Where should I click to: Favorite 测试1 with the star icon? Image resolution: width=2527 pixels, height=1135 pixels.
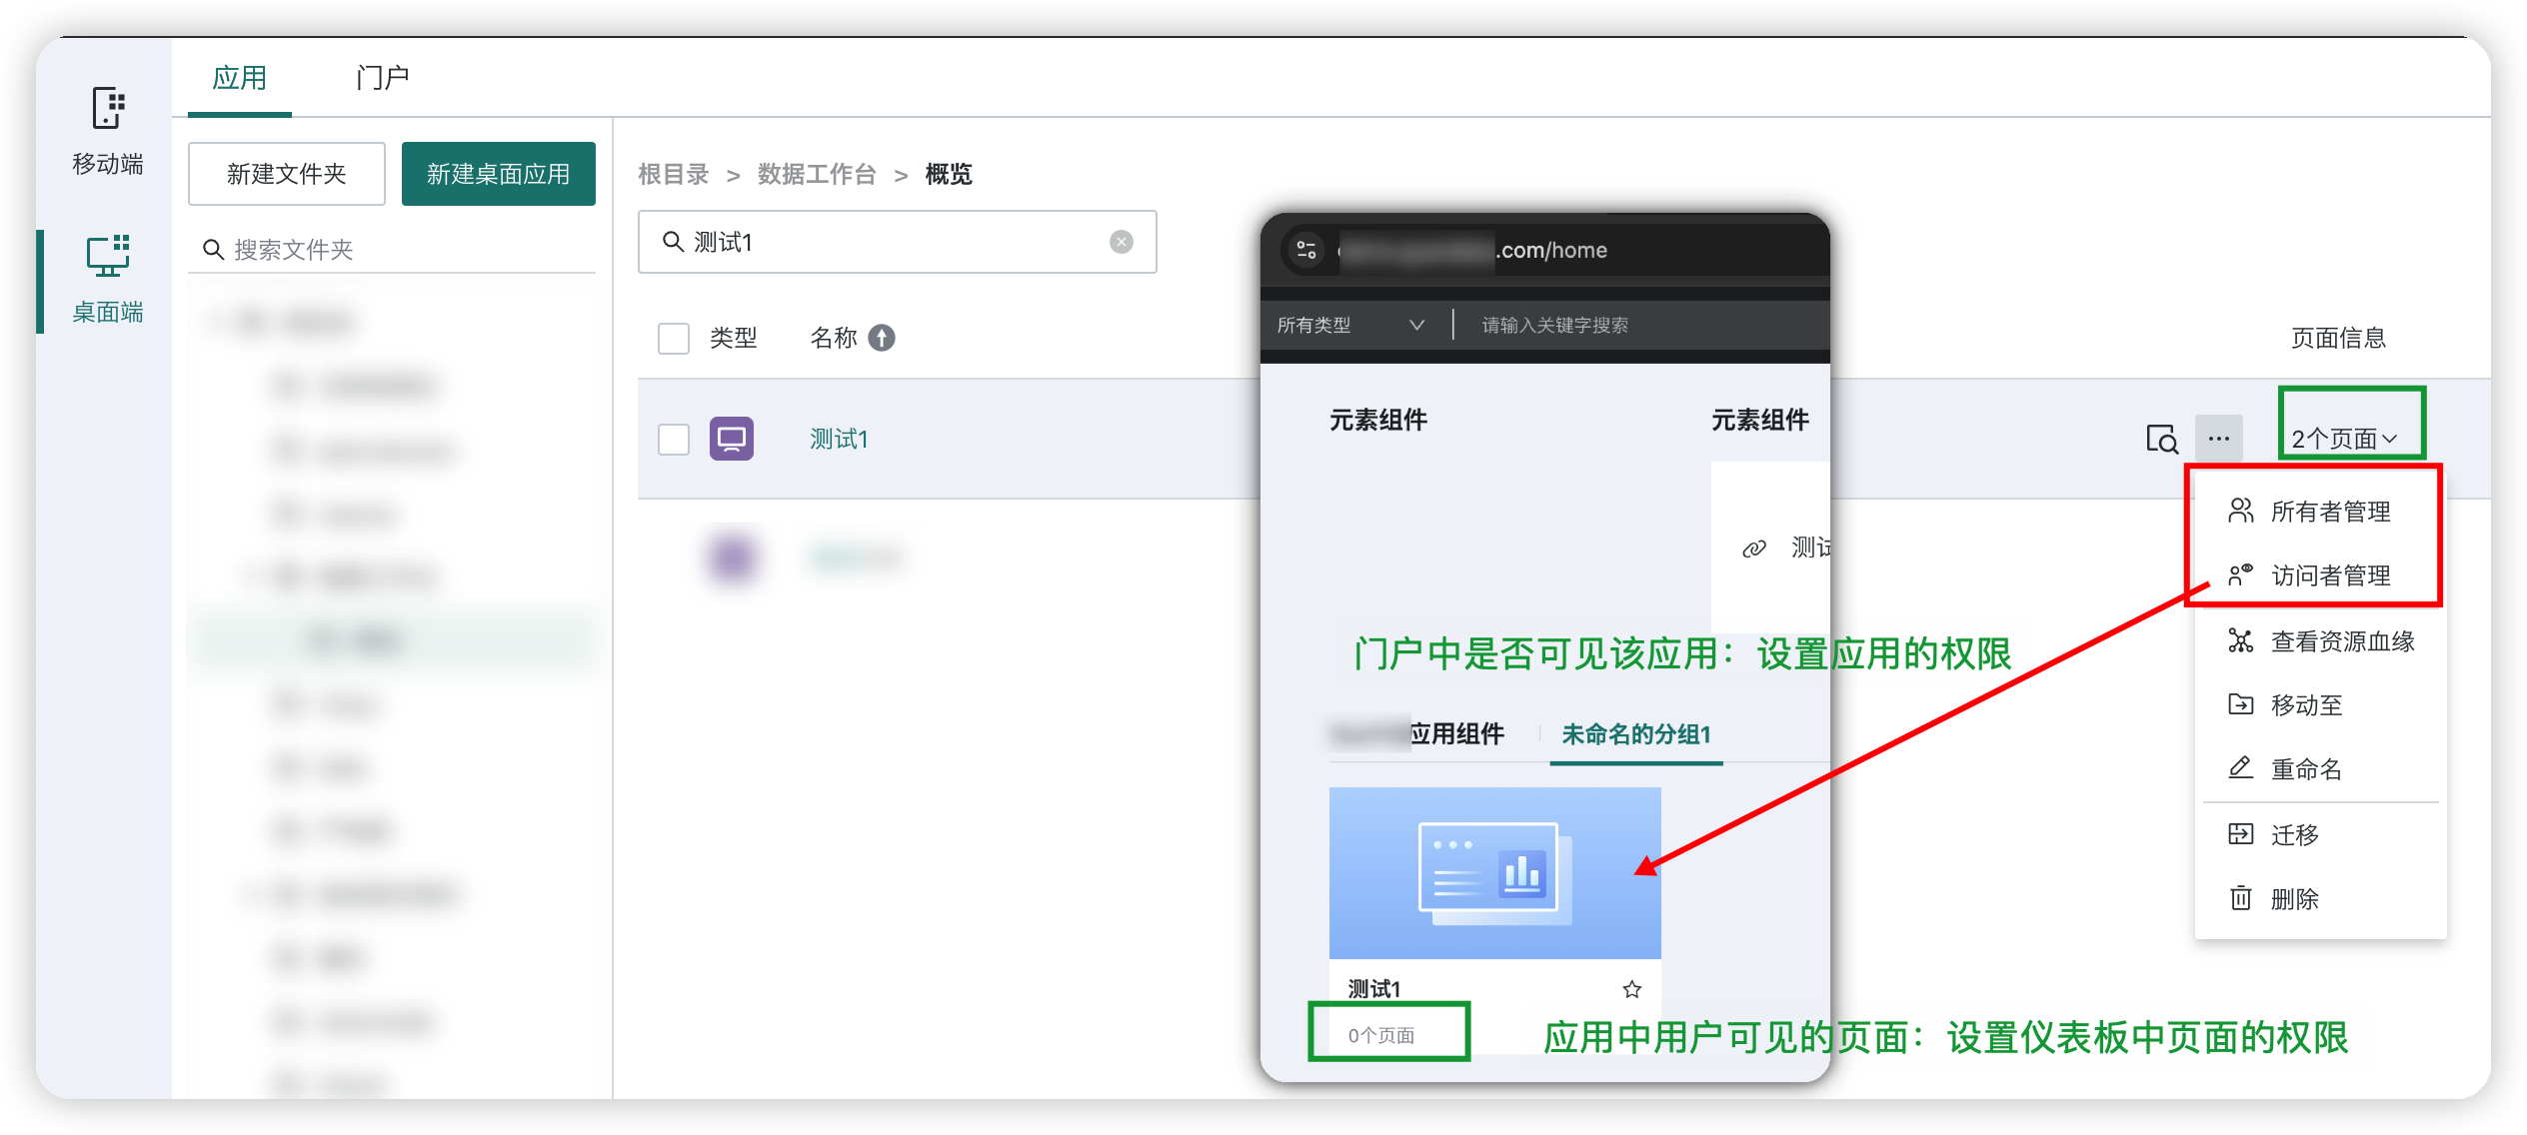(1632, 989)
